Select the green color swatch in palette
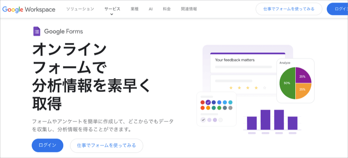Screen dimensions: 348x158 (x=219, y=108)
